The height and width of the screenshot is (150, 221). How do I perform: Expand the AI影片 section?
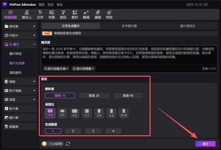pyautogui.click(x=20, y=35)
